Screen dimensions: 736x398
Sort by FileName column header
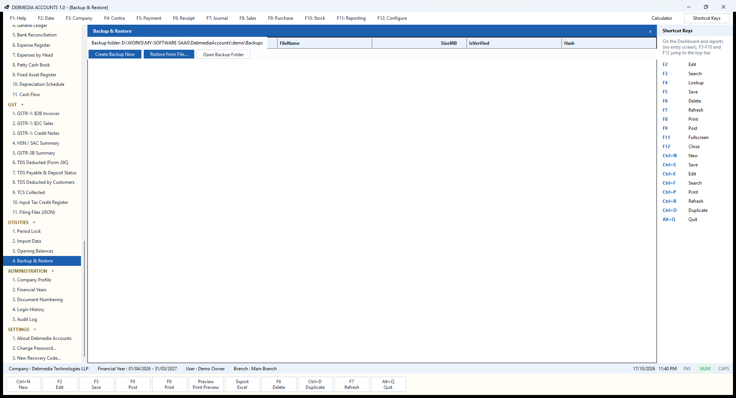coord(325,43)
